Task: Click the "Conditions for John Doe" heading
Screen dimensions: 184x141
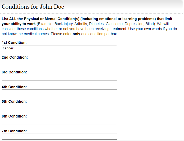Action: [x=33, y=7]
